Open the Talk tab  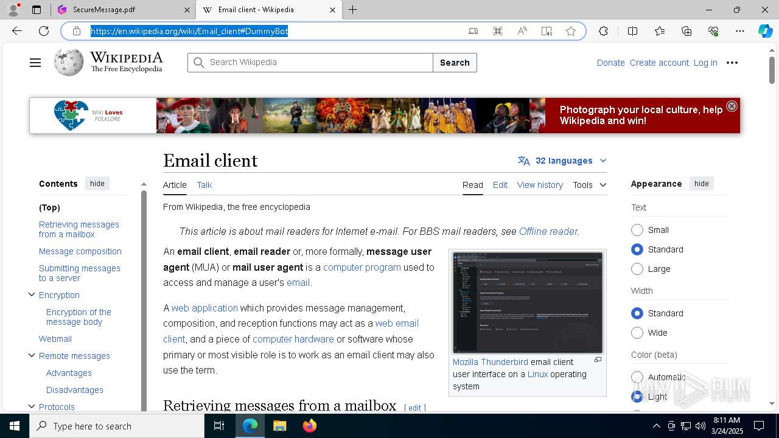[x=204, y=185]
